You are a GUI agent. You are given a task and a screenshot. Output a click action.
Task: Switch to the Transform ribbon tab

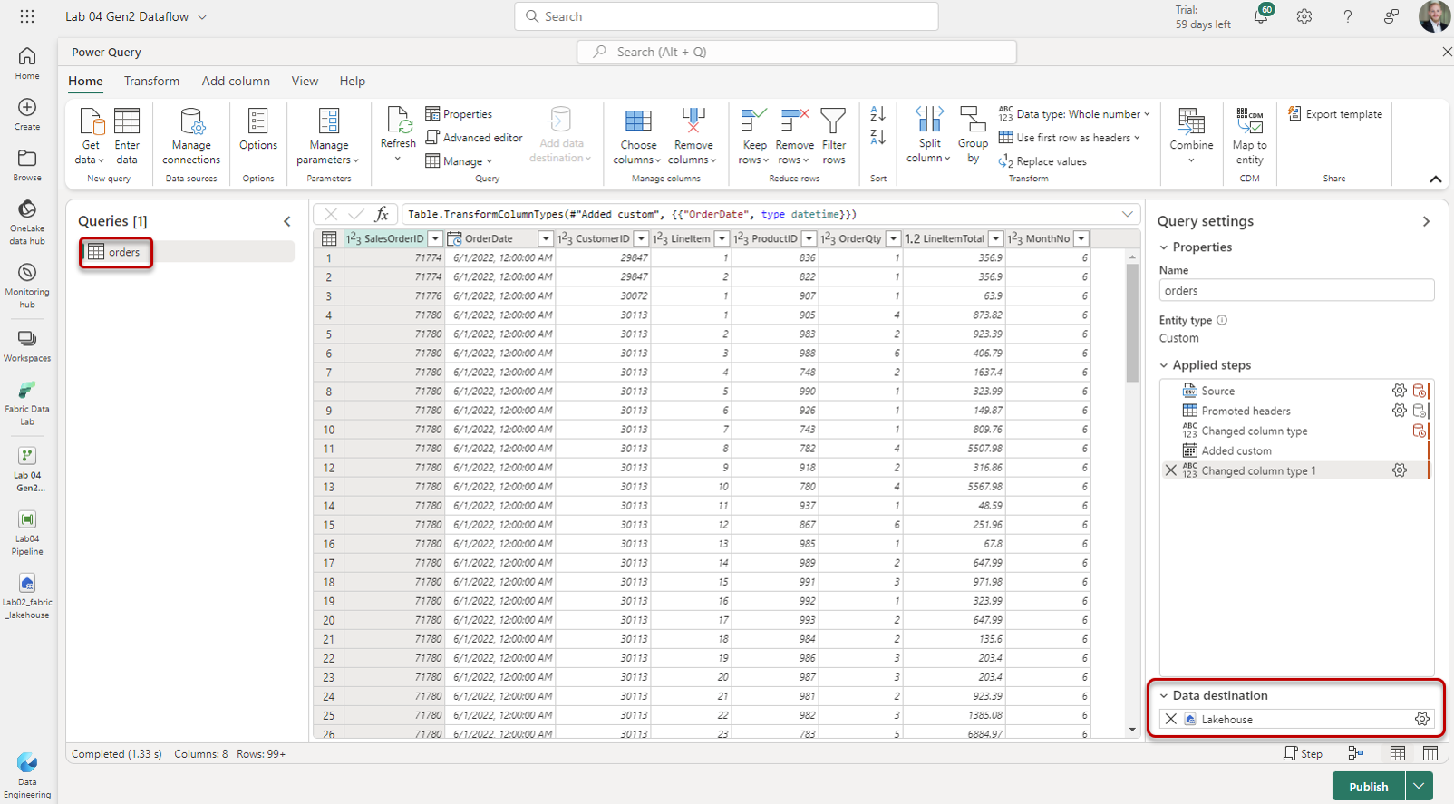click(151, 81)
